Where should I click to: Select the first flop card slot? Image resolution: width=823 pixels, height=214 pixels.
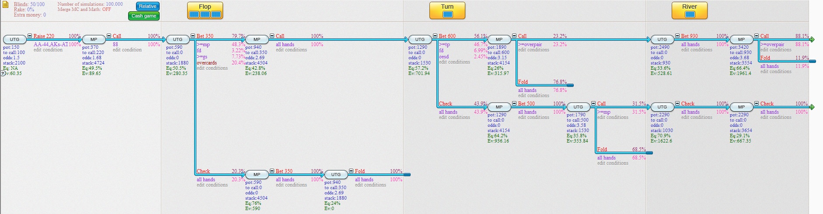pyautogui.click(x=194, y=14)
